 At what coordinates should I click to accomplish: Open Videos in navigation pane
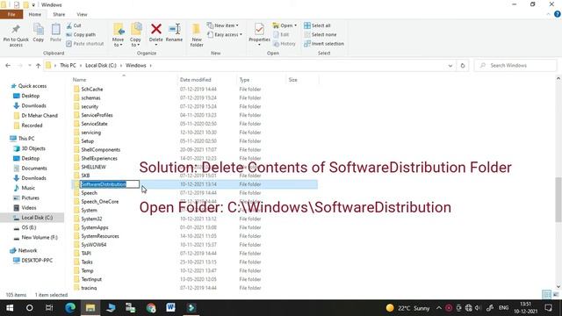coord(29,208)
